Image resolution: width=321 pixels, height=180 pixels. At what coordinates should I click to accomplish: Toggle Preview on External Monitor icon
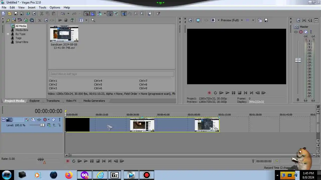198,20
